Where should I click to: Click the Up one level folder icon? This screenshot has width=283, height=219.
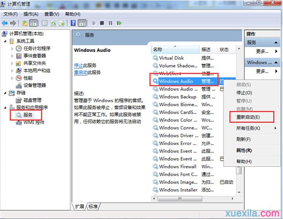pos(25,23)
